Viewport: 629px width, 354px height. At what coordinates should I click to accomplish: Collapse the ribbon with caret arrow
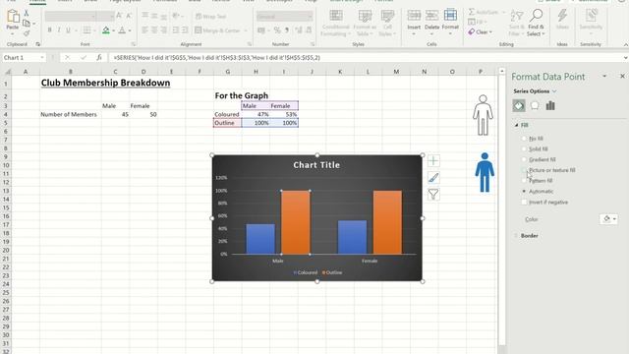point(625,44)
